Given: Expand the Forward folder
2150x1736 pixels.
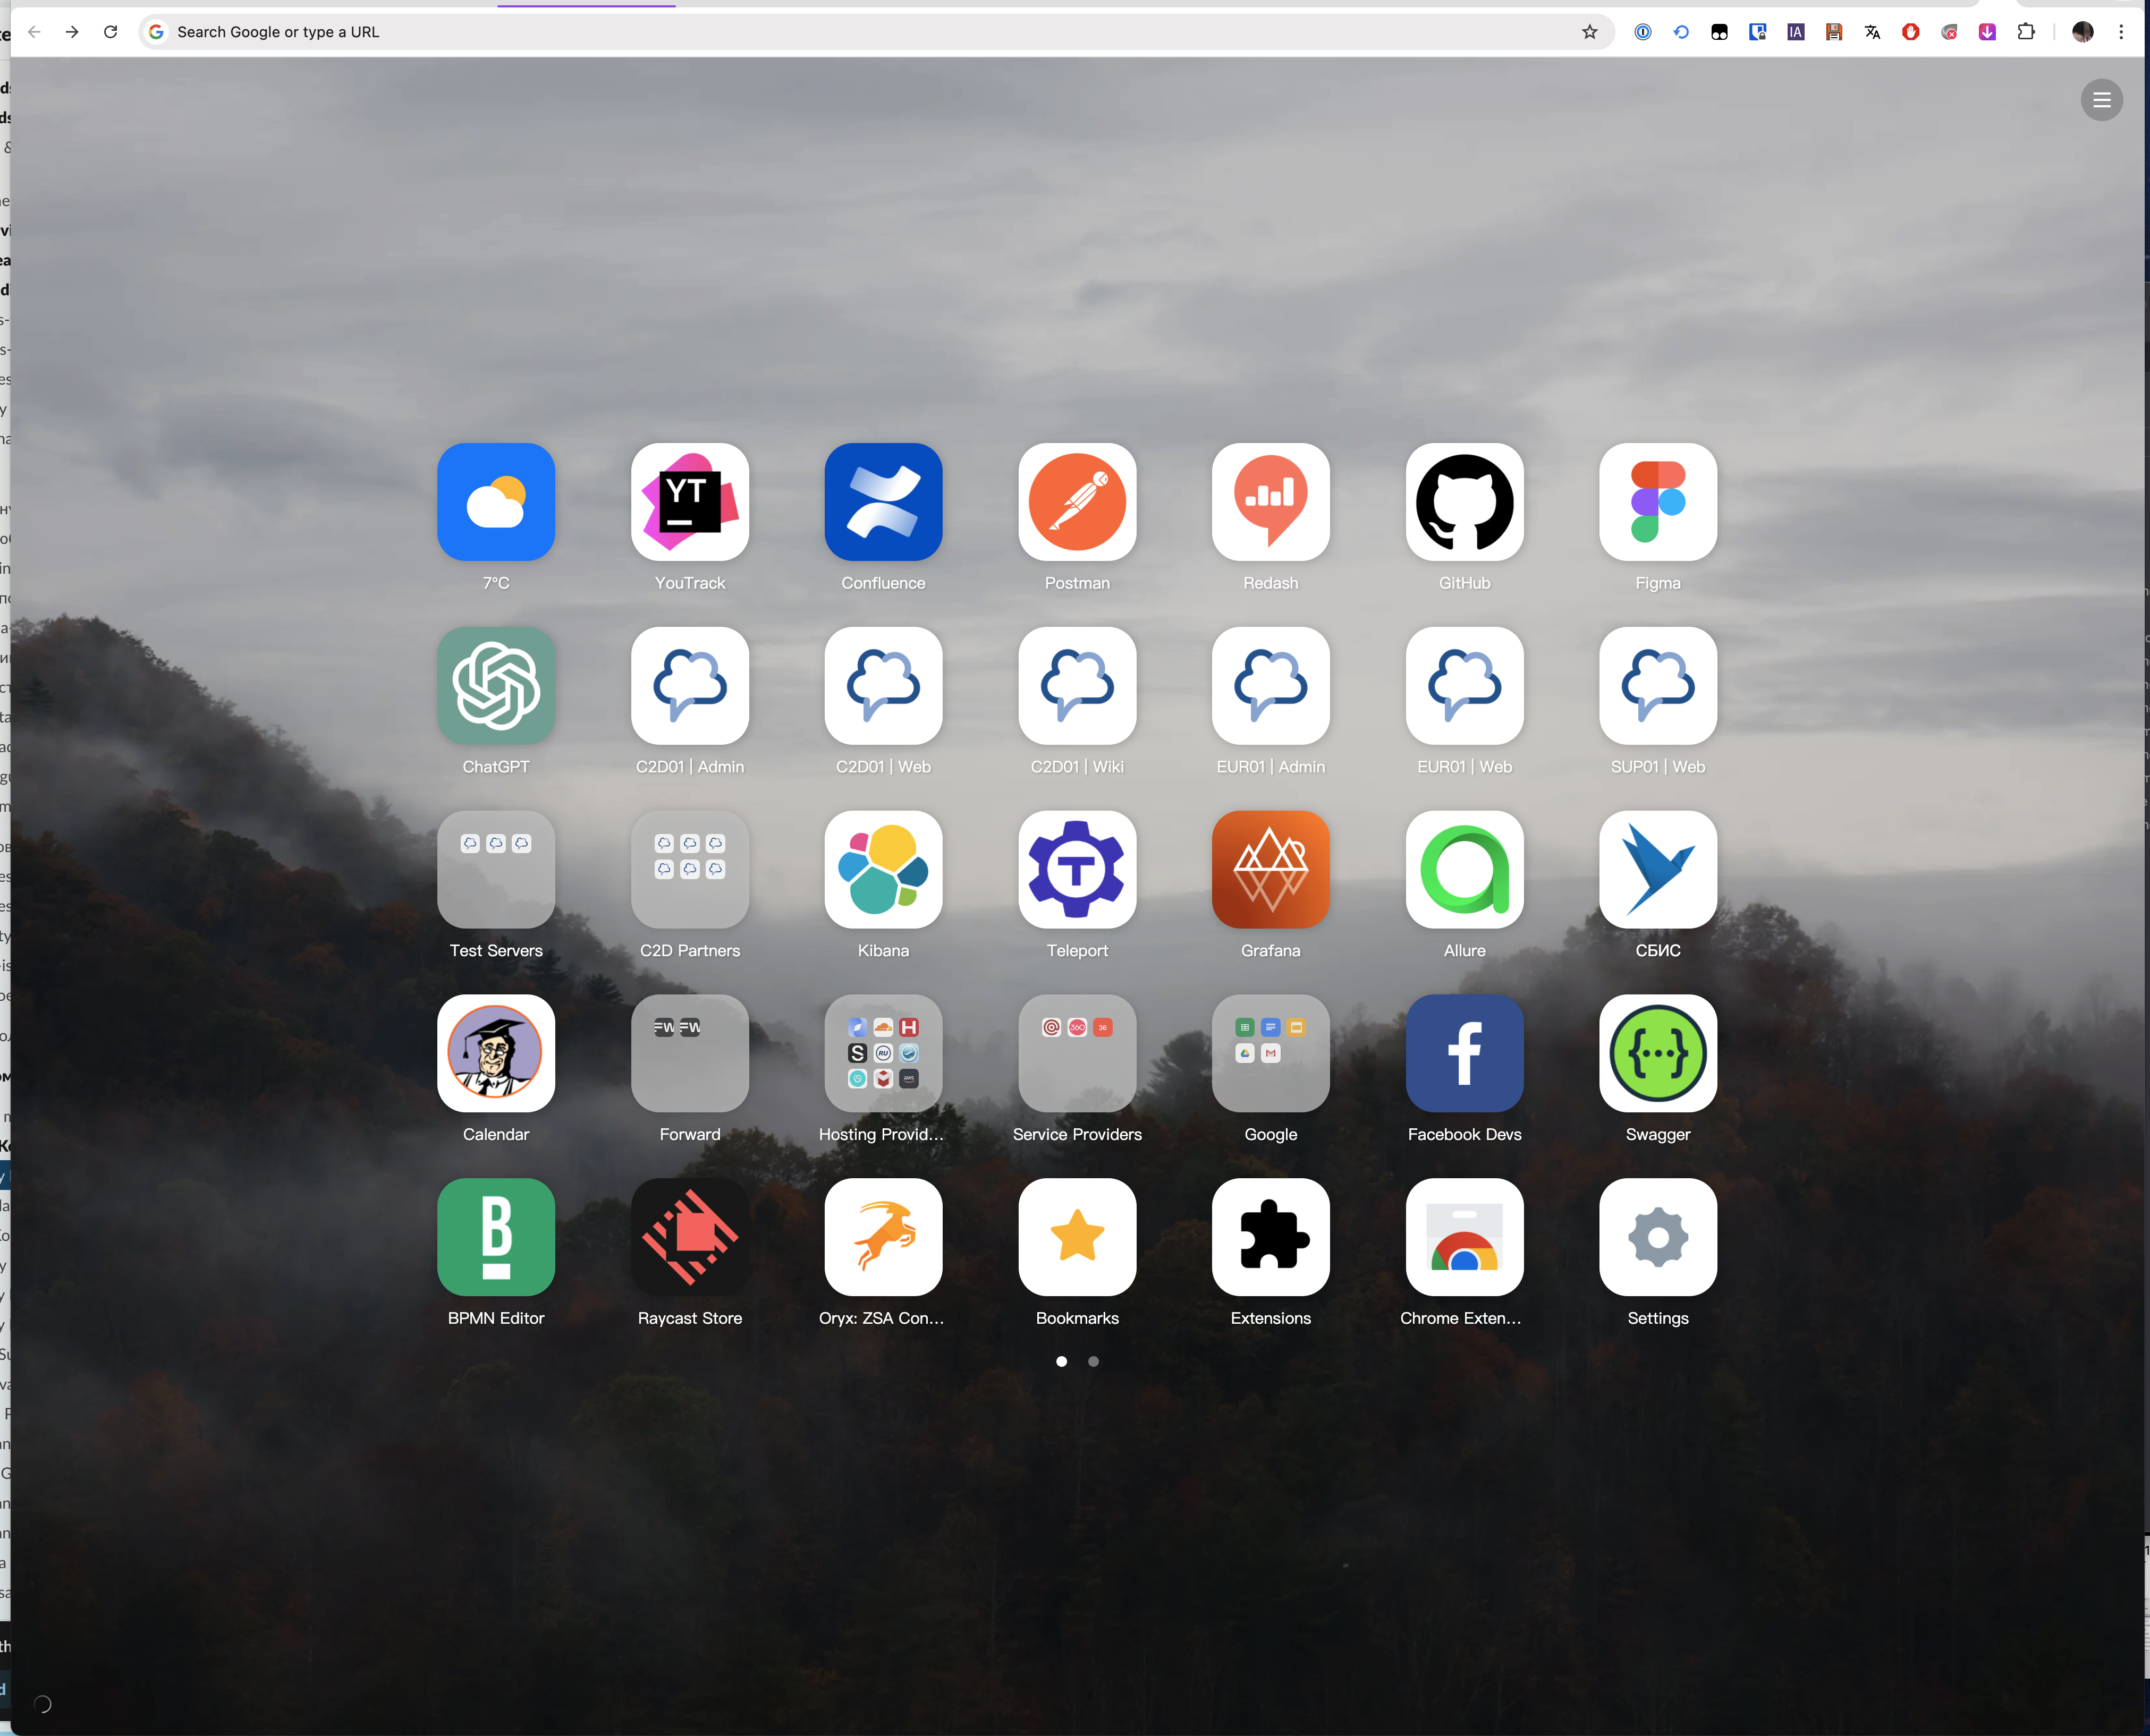Looking at the screenshot, I should pos(689,1053).
